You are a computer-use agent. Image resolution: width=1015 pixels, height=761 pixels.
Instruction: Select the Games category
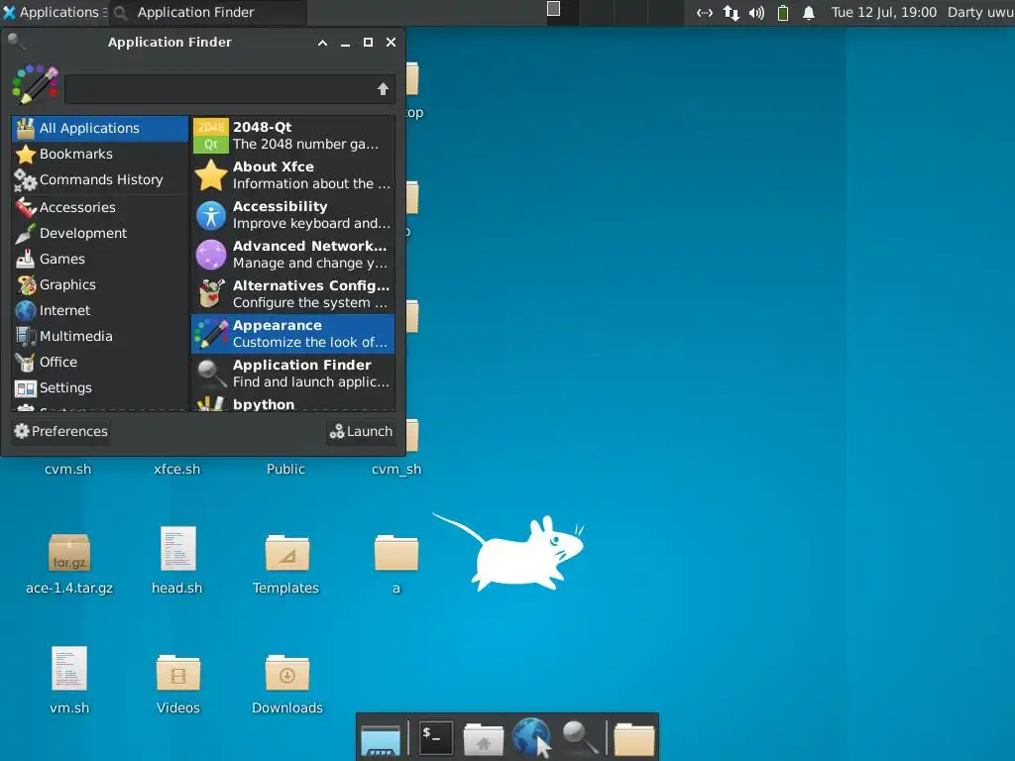click(100, 259)
